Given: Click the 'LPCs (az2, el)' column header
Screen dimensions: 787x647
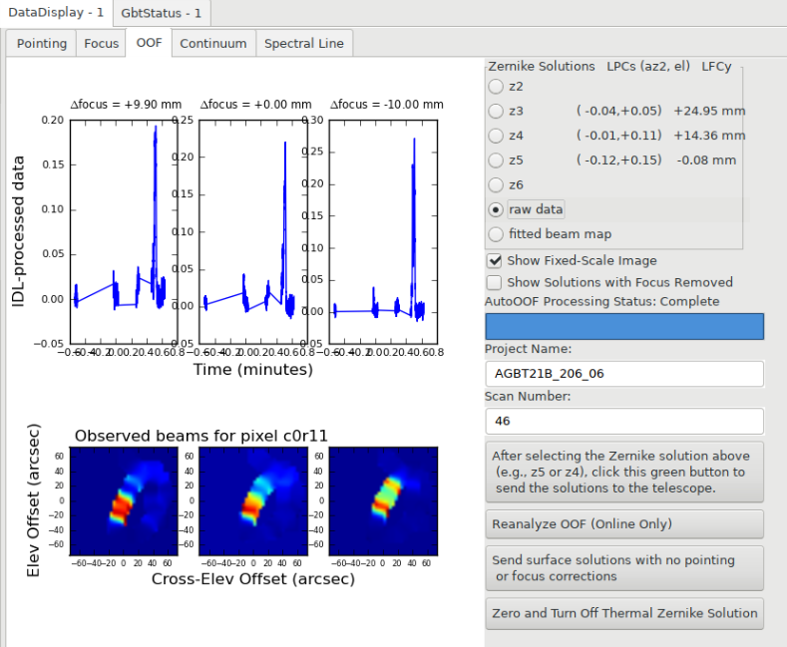Looking at the screenshot, I should [648, 66].
